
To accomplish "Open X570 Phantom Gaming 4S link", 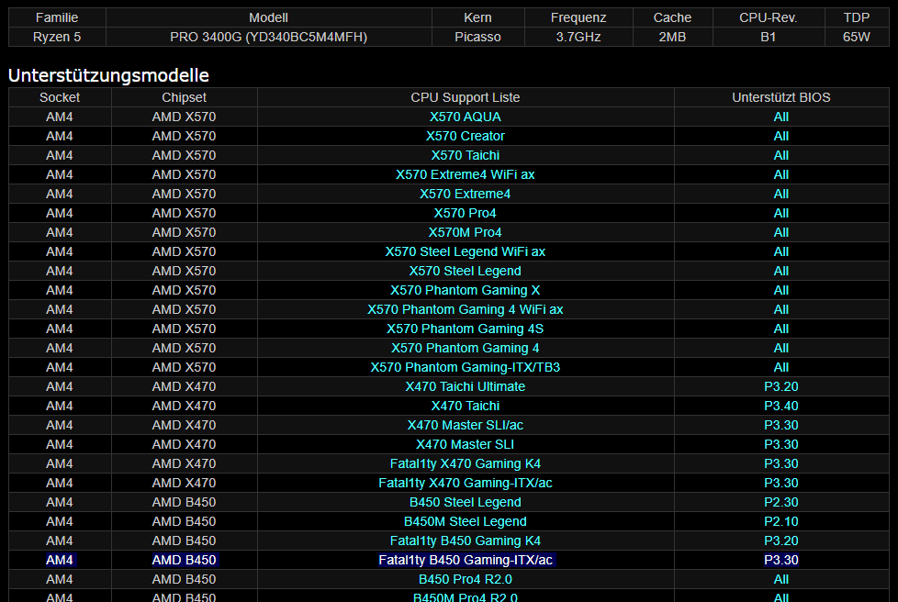I will coord(465,329).
